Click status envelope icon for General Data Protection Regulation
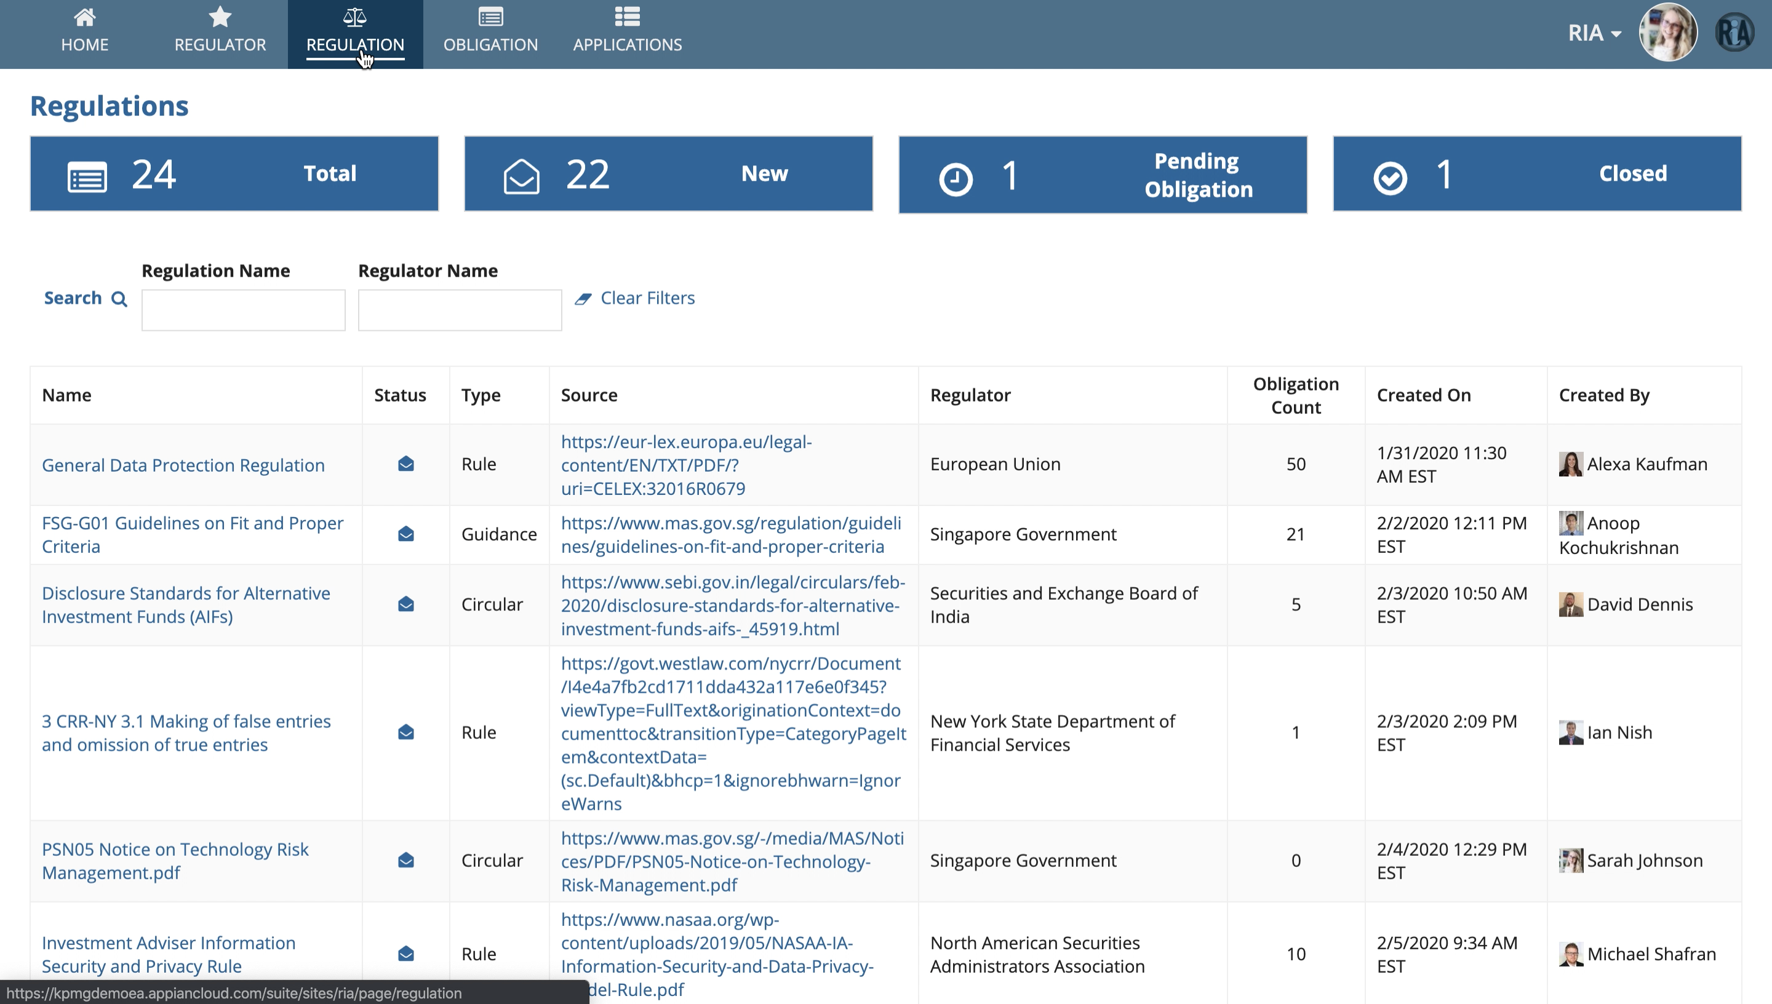 point(405,464)
